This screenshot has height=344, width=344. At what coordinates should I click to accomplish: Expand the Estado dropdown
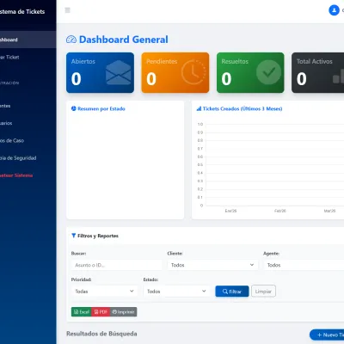(x=176, y=292)
